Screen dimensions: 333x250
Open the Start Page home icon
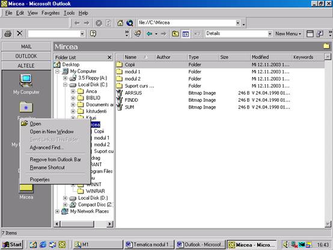(x=120, y=23)
